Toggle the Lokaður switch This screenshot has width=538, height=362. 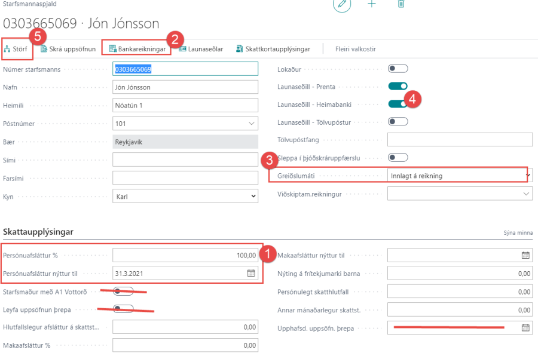[x=398, y=69]
